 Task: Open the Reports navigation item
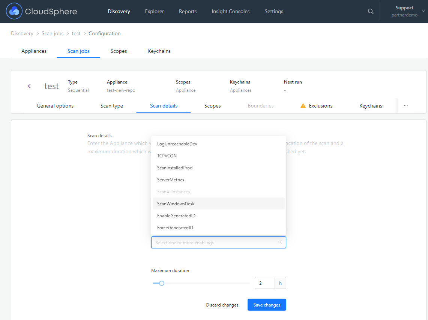coord(188,12)
